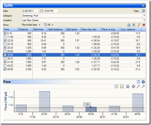This screenshot has height=125, width=151.
Task: Click the chart options graph icon
Action: tap(122, 86)
